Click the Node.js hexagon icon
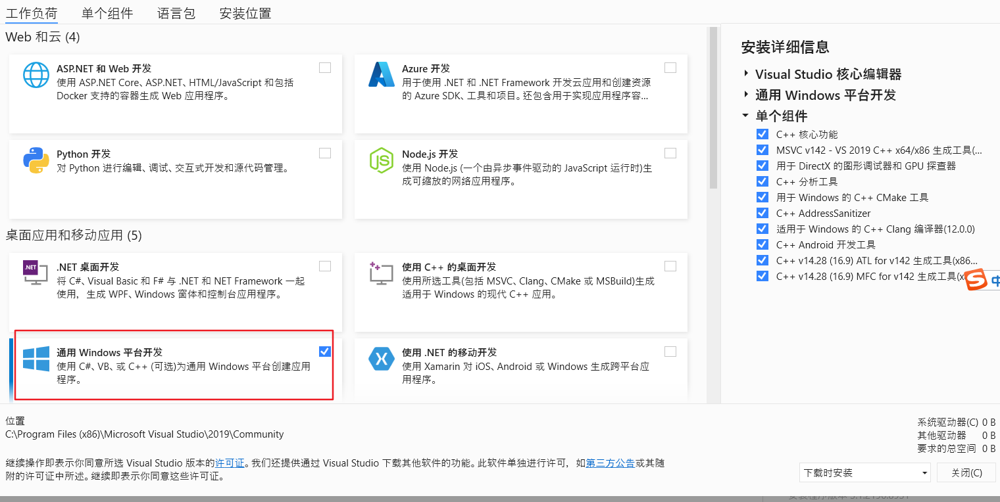The image size is (1000, 502). pos(381,160)
